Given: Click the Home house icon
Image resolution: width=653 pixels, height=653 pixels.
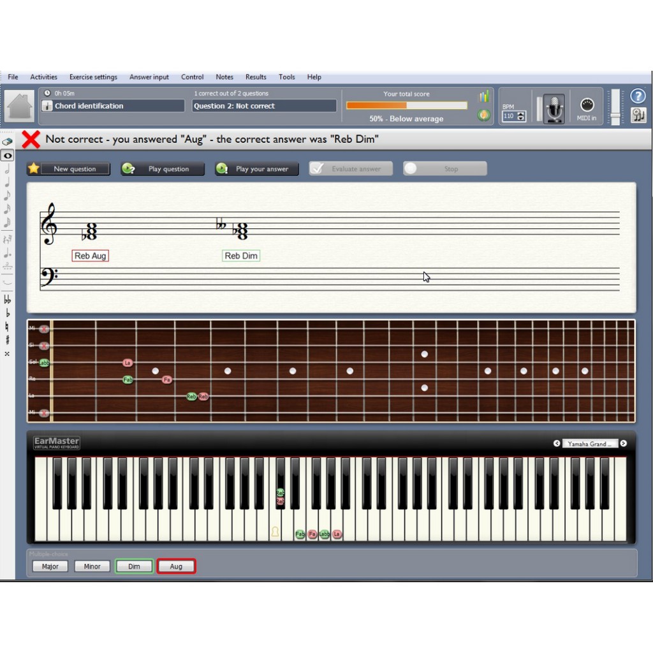Looking at the screenshot, I should (19, 106).
